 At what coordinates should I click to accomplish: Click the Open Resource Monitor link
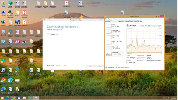pos(123,67)
